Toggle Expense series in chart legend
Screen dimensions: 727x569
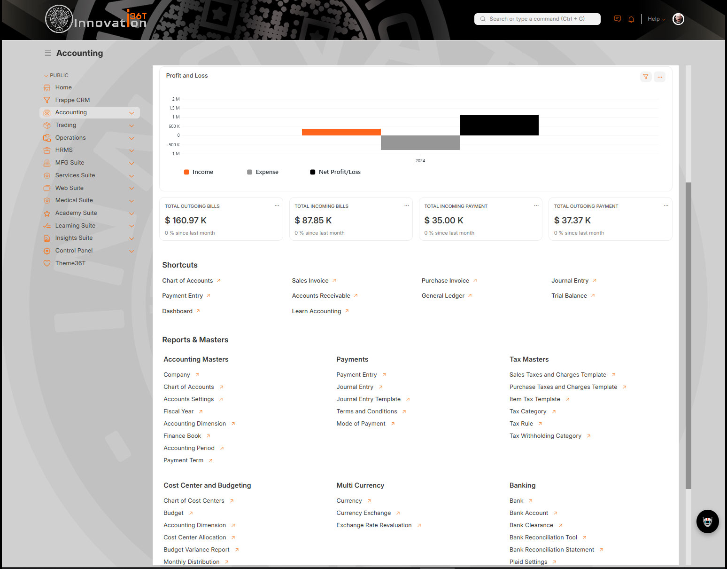coord(263,172)
